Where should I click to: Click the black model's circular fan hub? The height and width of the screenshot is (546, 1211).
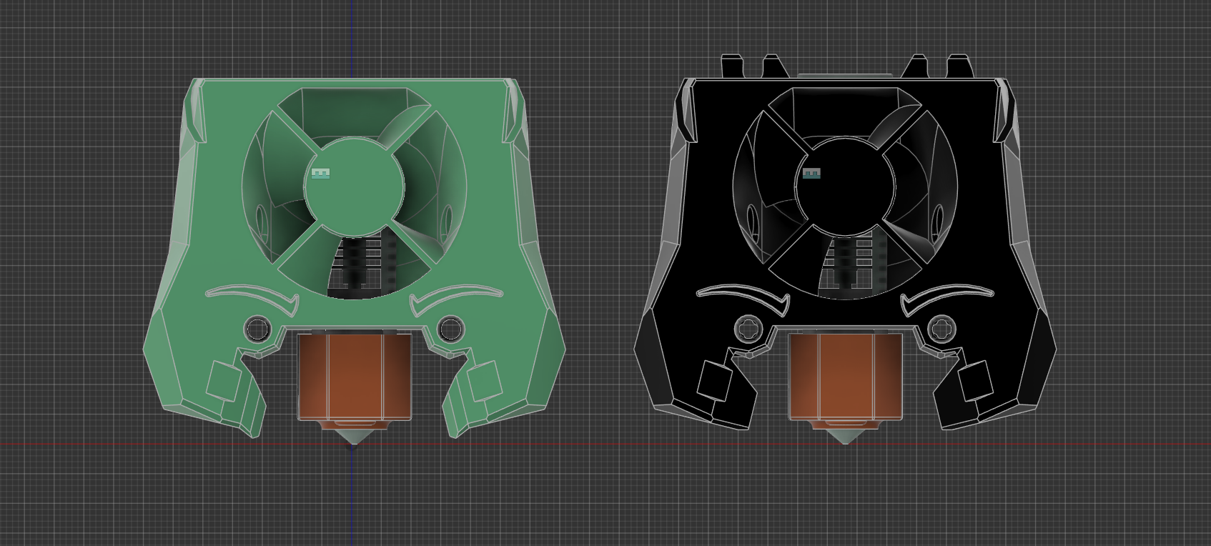[x=845, y=187]
